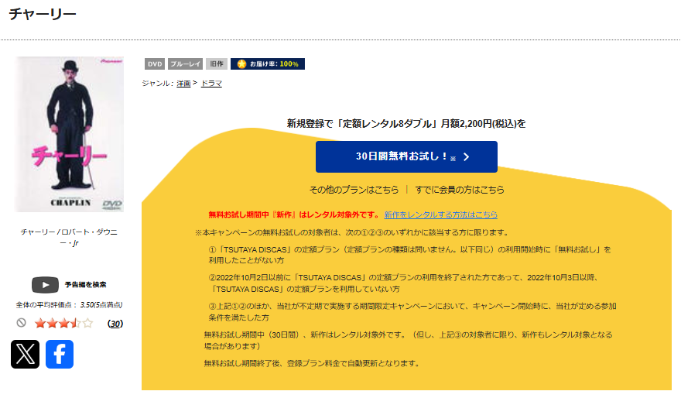The width and height of the screenshot is (681, 398).
Task: Click the line 無料お試し期間終了後、登録プラン料金で自動更新
Action: coord(313,363)
